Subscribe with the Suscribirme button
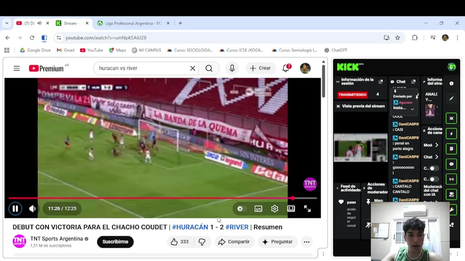This screenshot has width=465, height=261. pyautogui.click(x=115, y=242)
